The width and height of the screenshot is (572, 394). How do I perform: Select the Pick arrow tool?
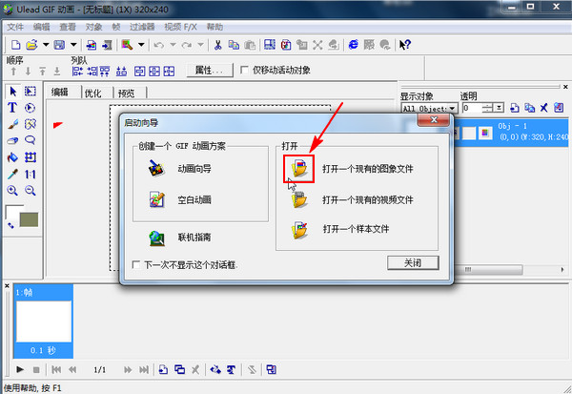coord(13,91)
